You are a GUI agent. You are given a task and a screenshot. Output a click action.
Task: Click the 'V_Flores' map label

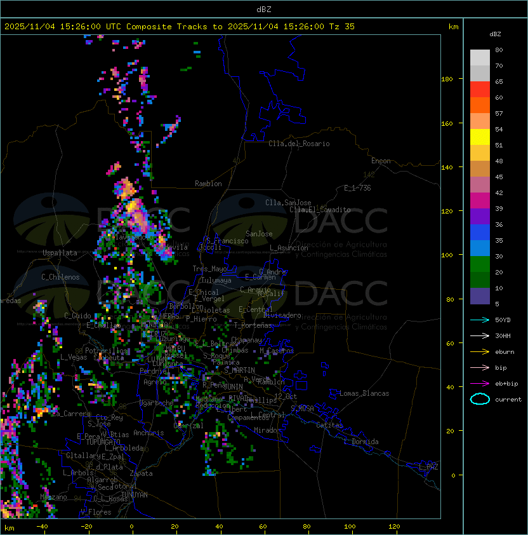(x=96, y=512)
